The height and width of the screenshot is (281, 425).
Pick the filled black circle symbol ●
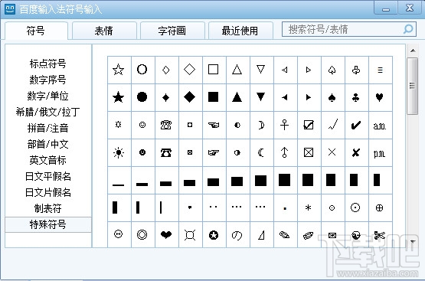point(142,97)
